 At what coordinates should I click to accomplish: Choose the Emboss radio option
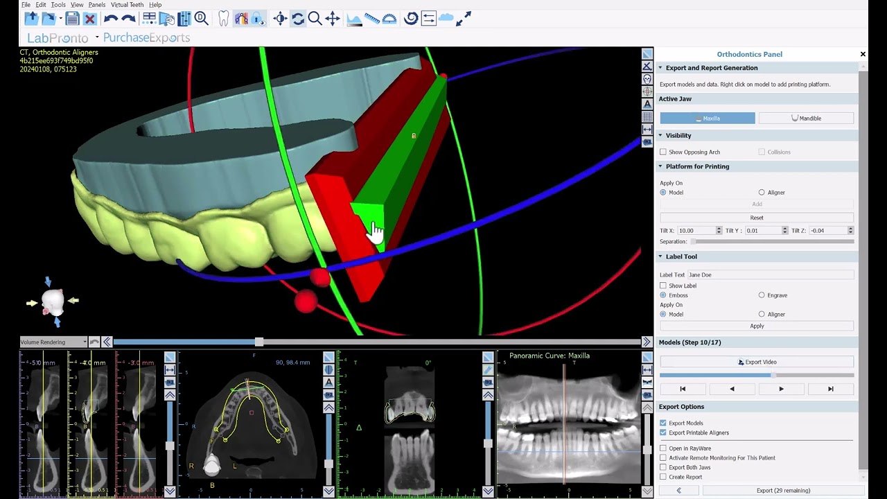coord(663,295)
